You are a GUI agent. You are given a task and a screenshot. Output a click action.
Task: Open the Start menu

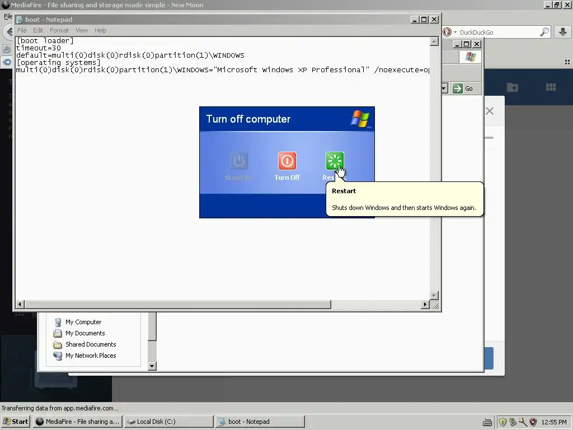click(x=15, y=422)
